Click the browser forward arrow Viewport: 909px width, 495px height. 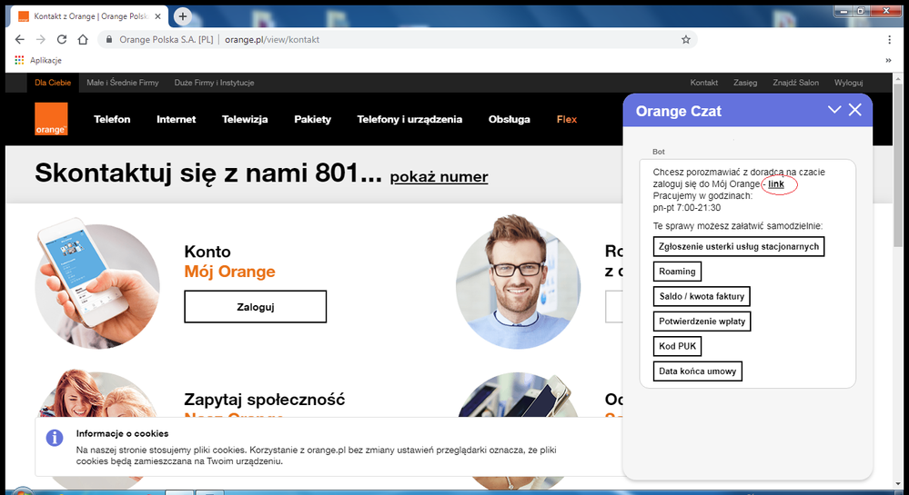(41, 39)
